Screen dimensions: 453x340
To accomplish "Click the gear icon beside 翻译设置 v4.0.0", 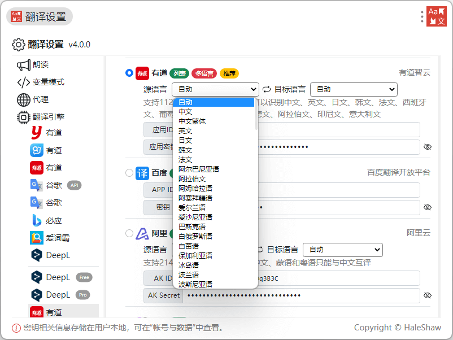I will click(19, 45).
